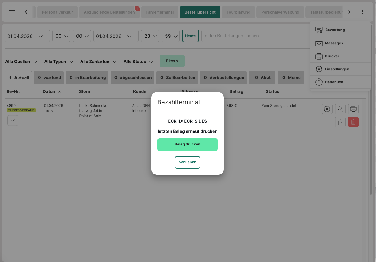Click the three-dot overflow menu icon
This screenshot has height=262, width=376.
[362, 12]
